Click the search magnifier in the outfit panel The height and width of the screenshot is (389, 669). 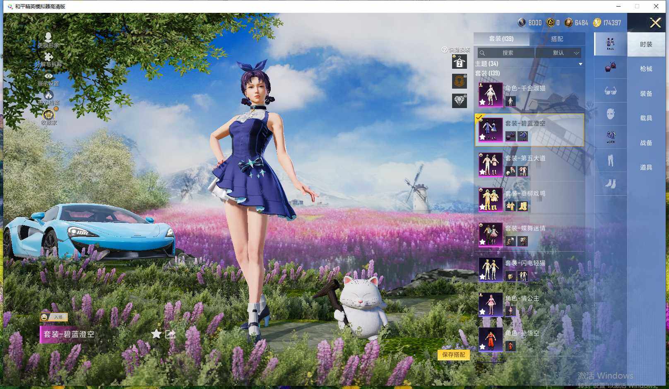[x=483, y=53]
